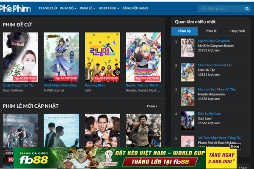Select the Phim bộ tab
This screenshot has height=169, width=254.
[x=184, y=31]
